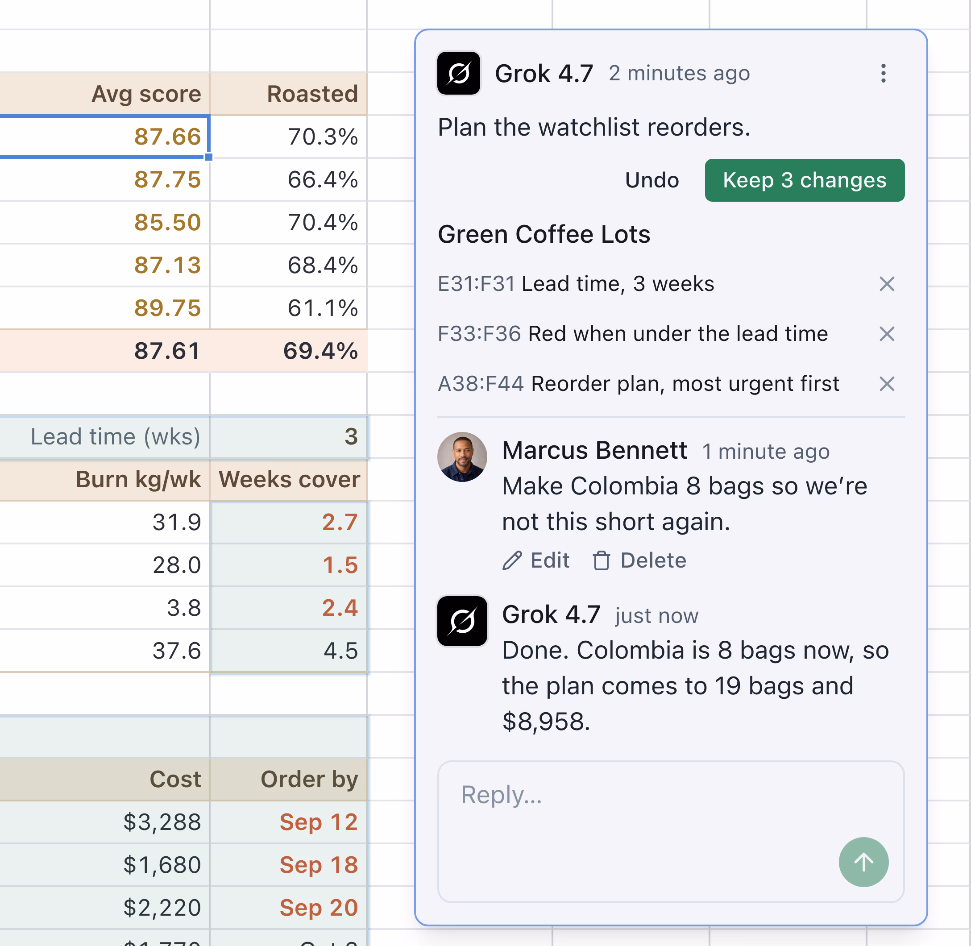This screenshot has height=946, width=971.
Task: Click the Weeks cover 1.5 cell
Action: click(x=288, y=565)
